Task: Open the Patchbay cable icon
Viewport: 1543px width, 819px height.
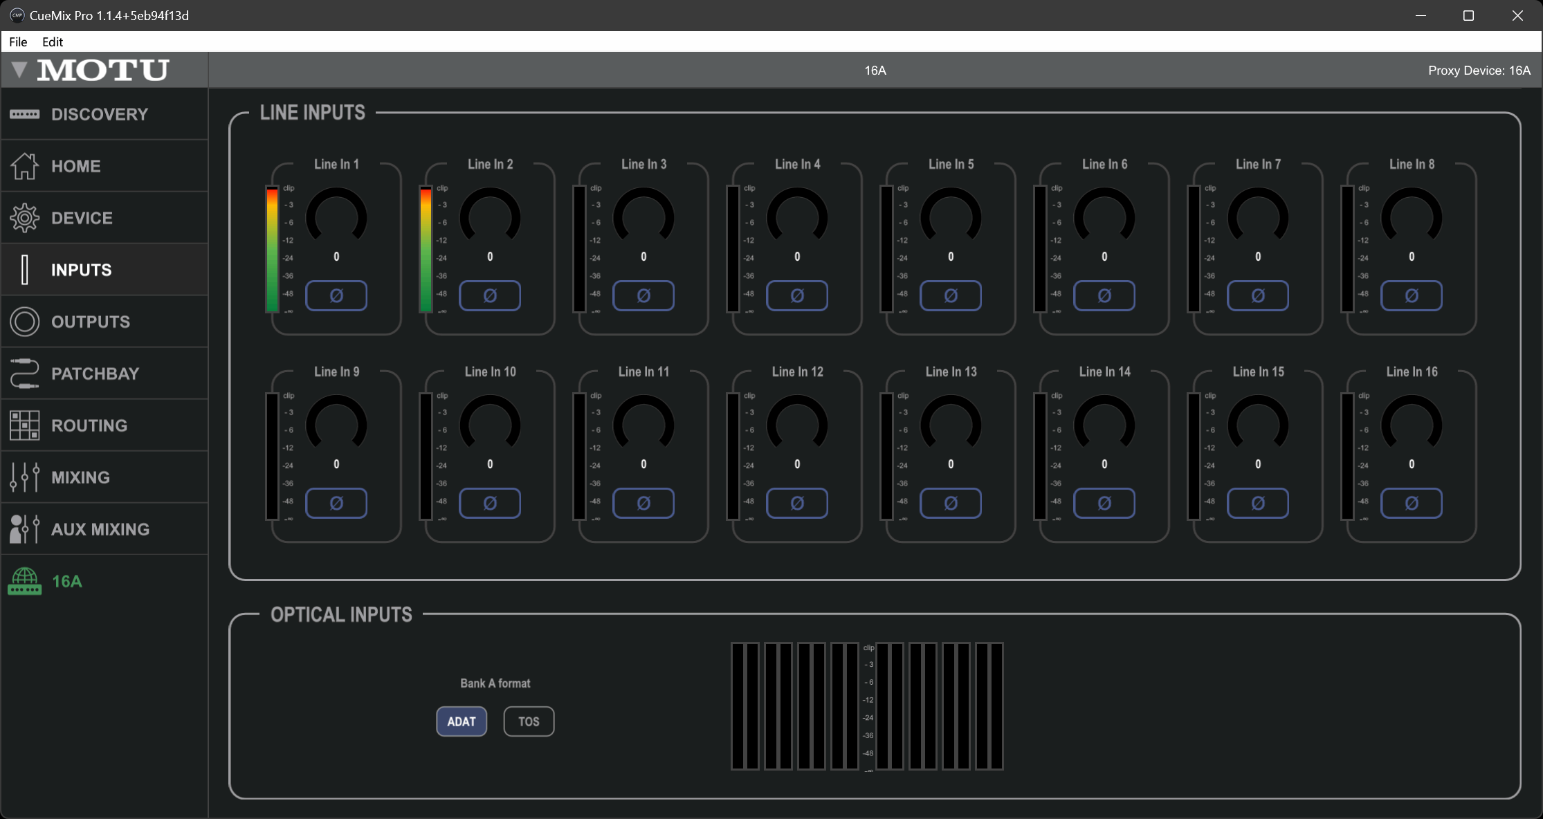Action: click(x=25, y=374)
